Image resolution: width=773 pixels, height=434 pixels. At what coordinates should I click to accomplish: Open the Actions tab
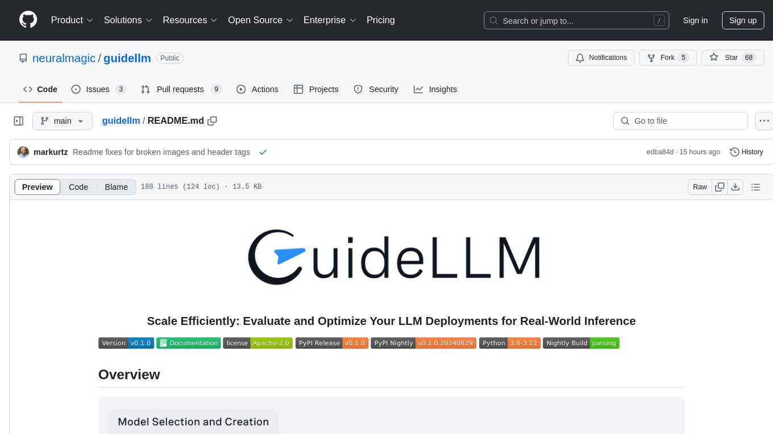[257, 89]
